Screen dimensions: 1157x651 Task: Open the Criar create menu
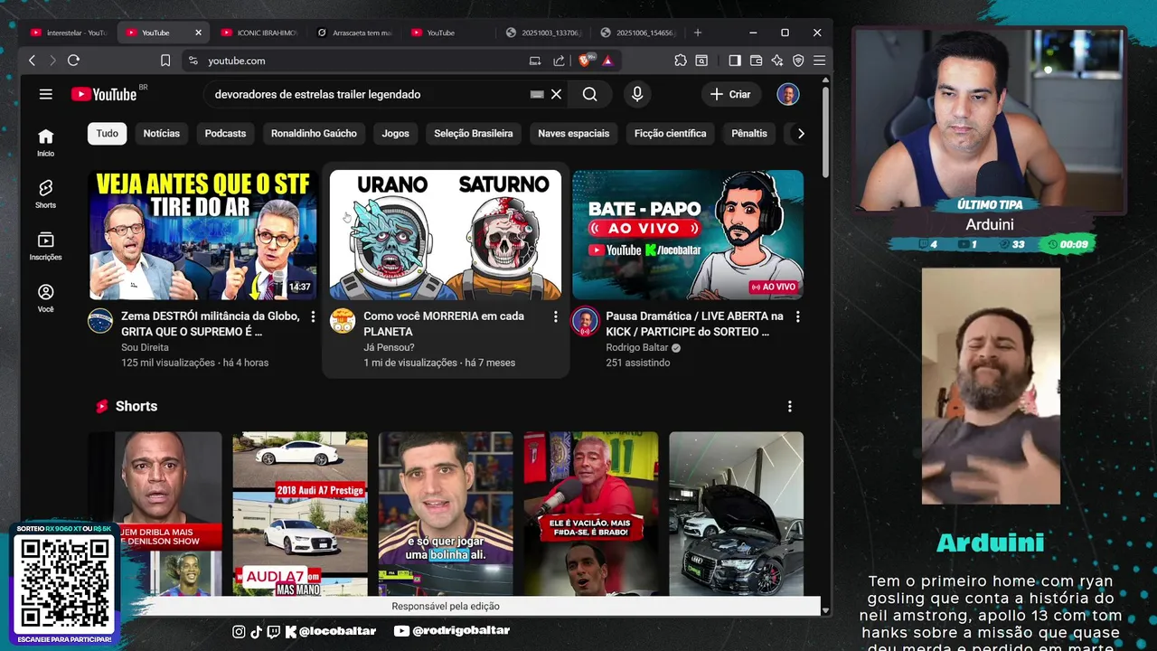[730, 94]
